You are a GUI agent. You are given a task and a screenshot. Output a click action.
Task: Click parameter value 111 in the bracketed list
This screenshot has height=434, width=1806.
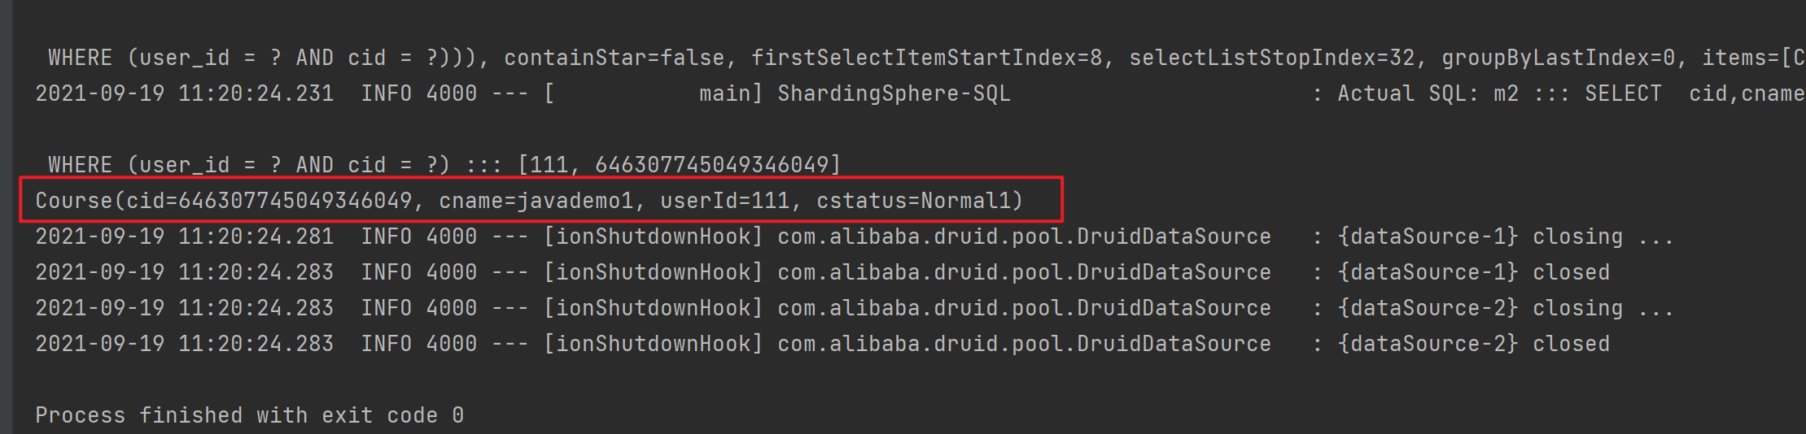pyautogui.click(x=549, y=165)
